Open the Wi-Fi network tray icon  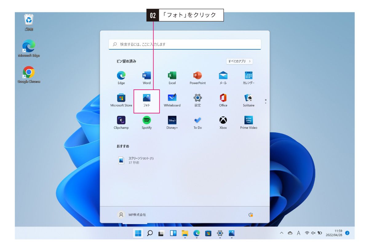307,233
